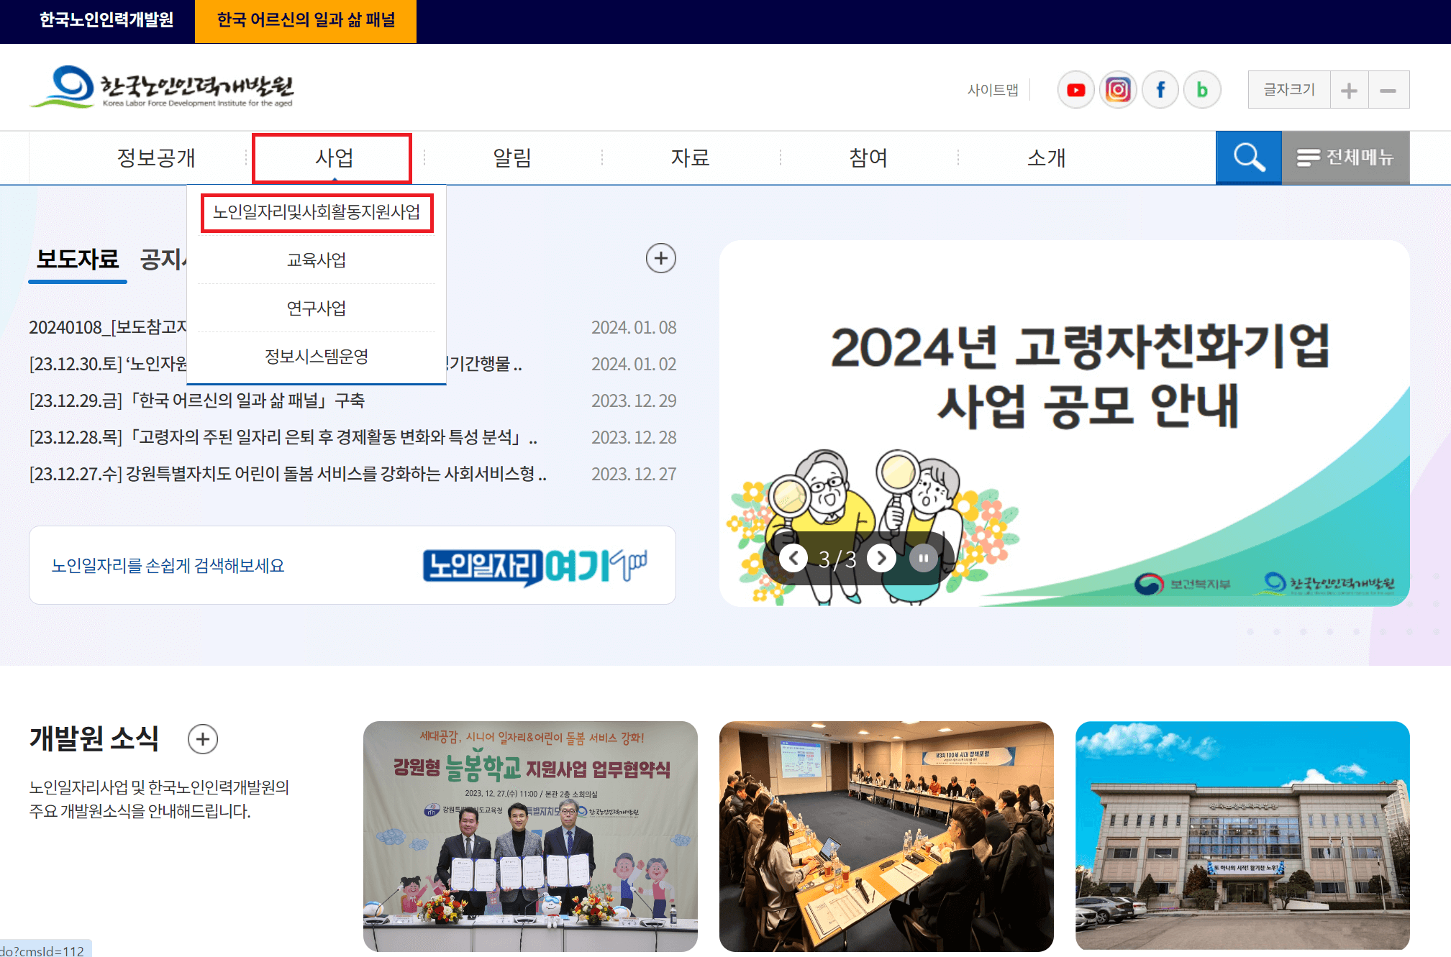Go to previous banner slide
This screenshot has width=1451, height=957.
pos(793,558)
